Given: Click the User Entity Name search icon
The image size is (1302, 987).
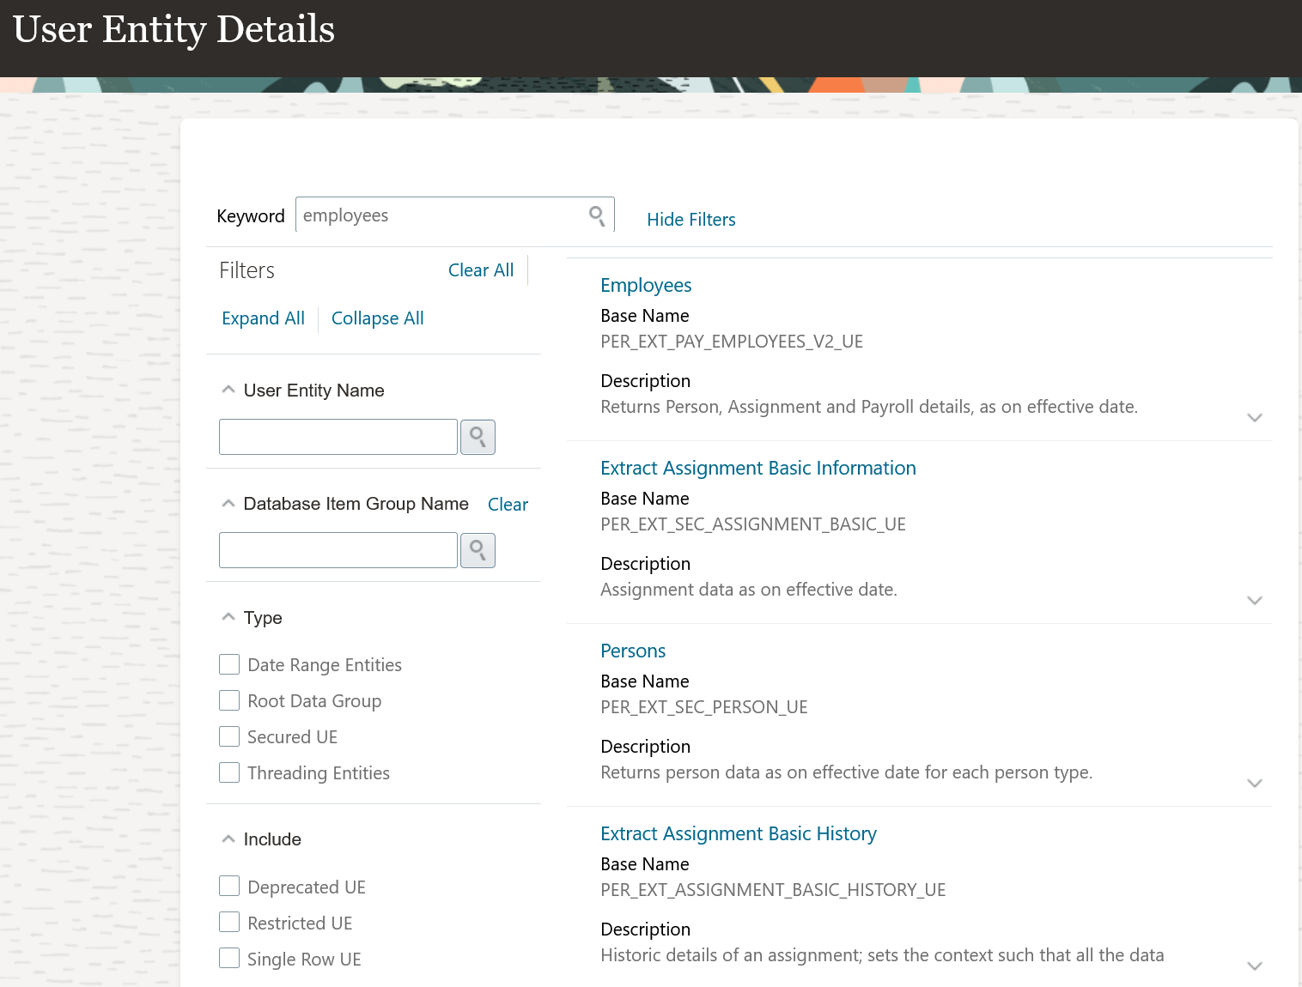Looking at the screenshot, I should pos(478,437).
